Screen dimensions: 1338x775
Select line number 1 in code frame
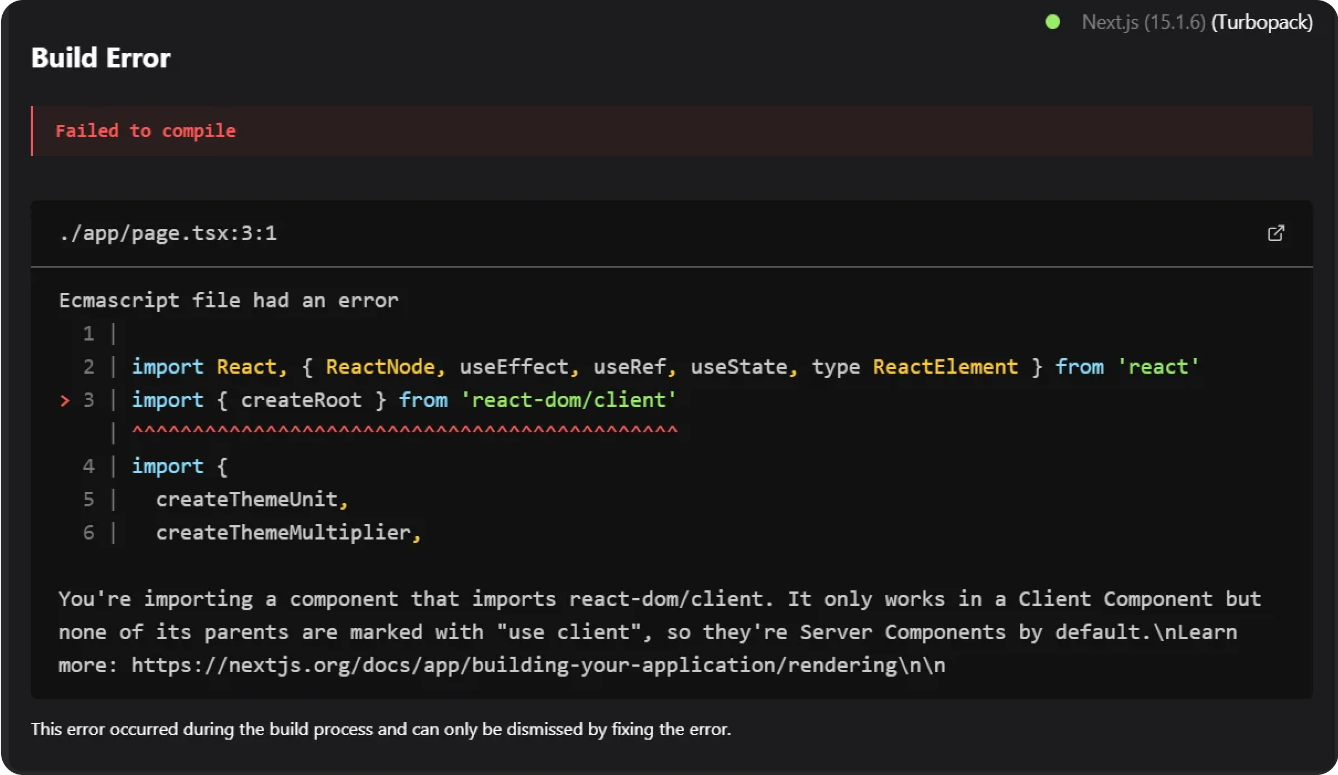coord(89,333)
